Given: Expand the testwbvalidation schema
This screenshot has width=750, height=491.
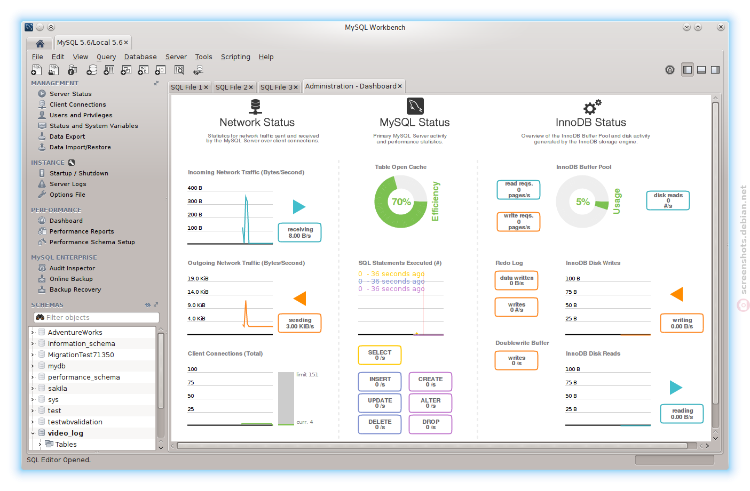Looking at the screenshot, I should point(33,422).
